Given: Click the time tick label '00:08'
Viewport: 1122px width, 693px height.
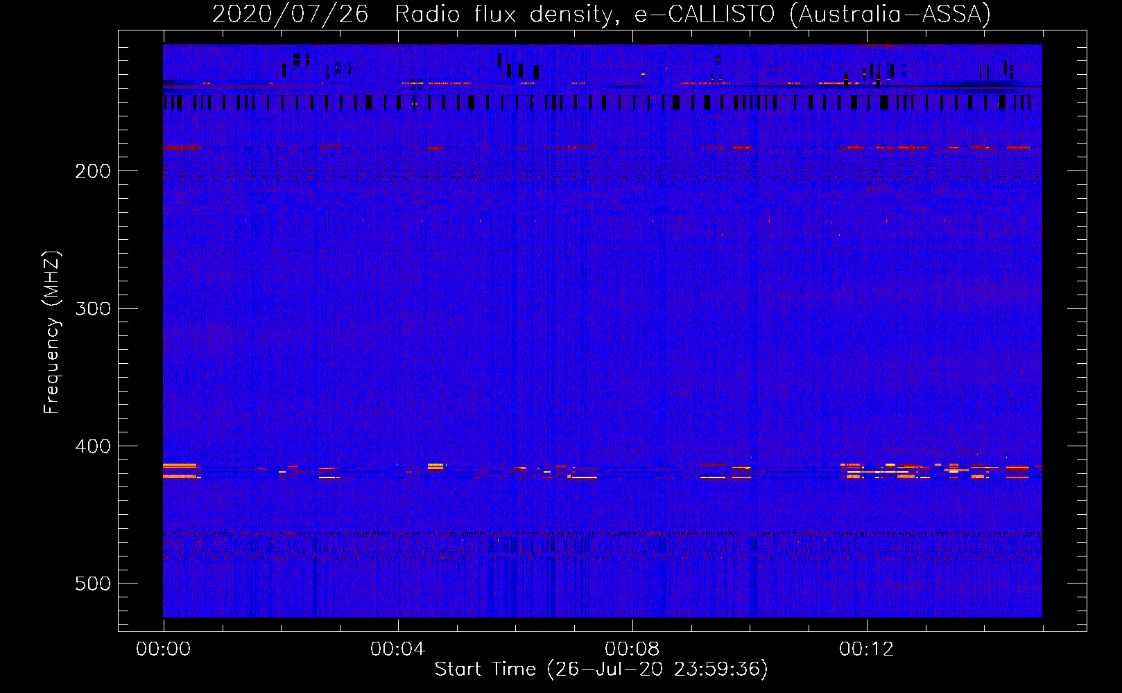Looking at the screenshot, I should [x=632, y=649].
